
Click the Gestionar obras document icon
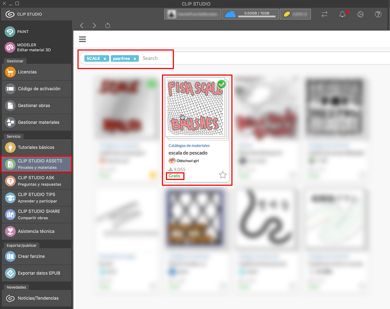[10, 106]
